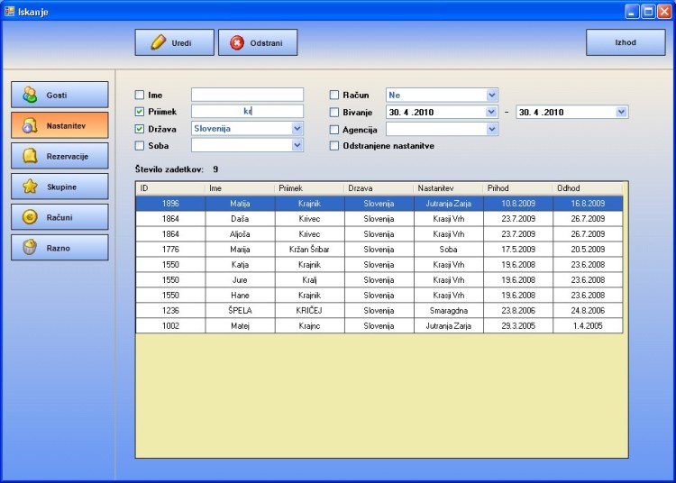Tick the Bivanje date filter checkbox
The width and height of the screenshot is (676, 483).
pyautogui.click(x=334, y=112)
